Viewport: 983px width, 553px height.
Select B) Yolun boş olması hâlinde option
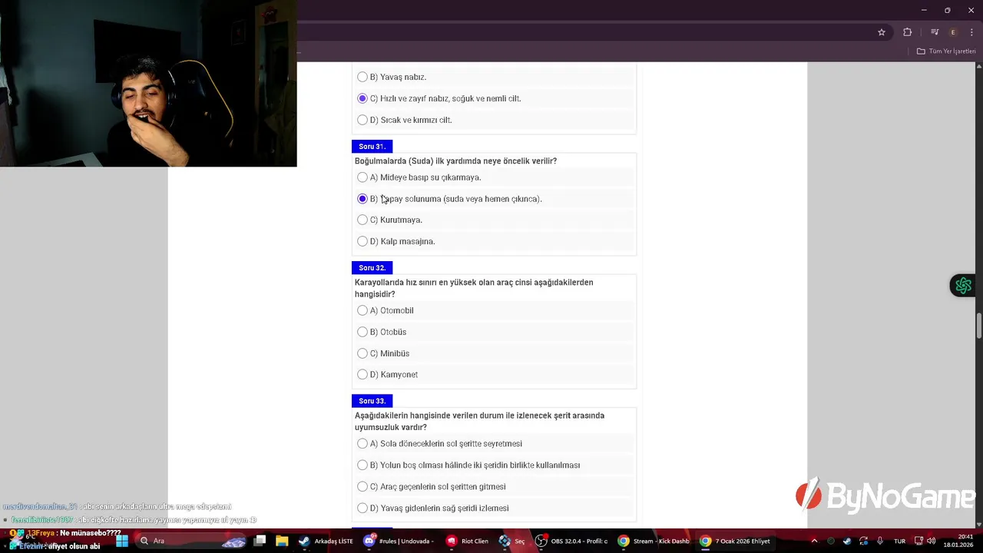362,465
